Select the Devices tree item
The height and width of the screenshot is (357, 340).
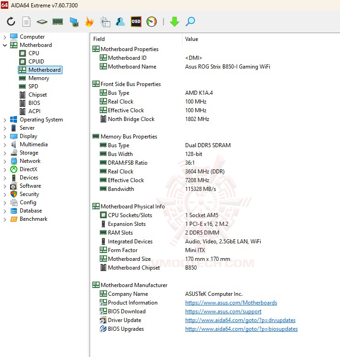pos(29,178)
